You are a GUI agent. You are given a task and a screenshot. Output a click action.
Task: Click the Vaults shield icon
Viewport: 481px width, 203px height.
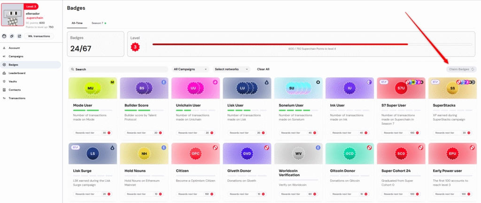pos(4,82)
